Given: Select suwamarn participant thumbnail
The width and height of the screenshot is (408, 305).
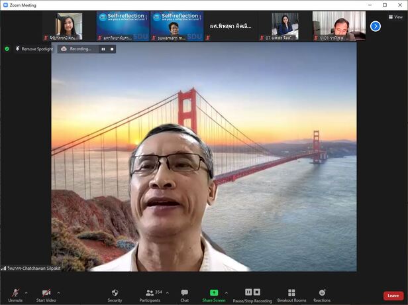Looking at the screenshot, I should pyautogui.click(x=177, y=26).
